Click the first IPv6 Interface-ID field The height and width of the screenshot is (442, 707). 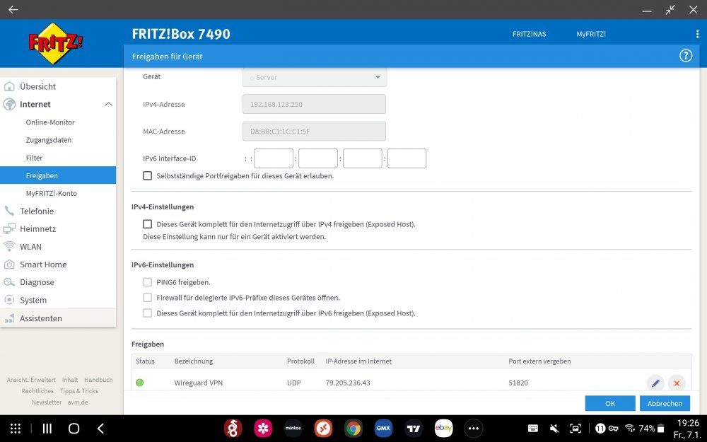(x=274, y=158)
